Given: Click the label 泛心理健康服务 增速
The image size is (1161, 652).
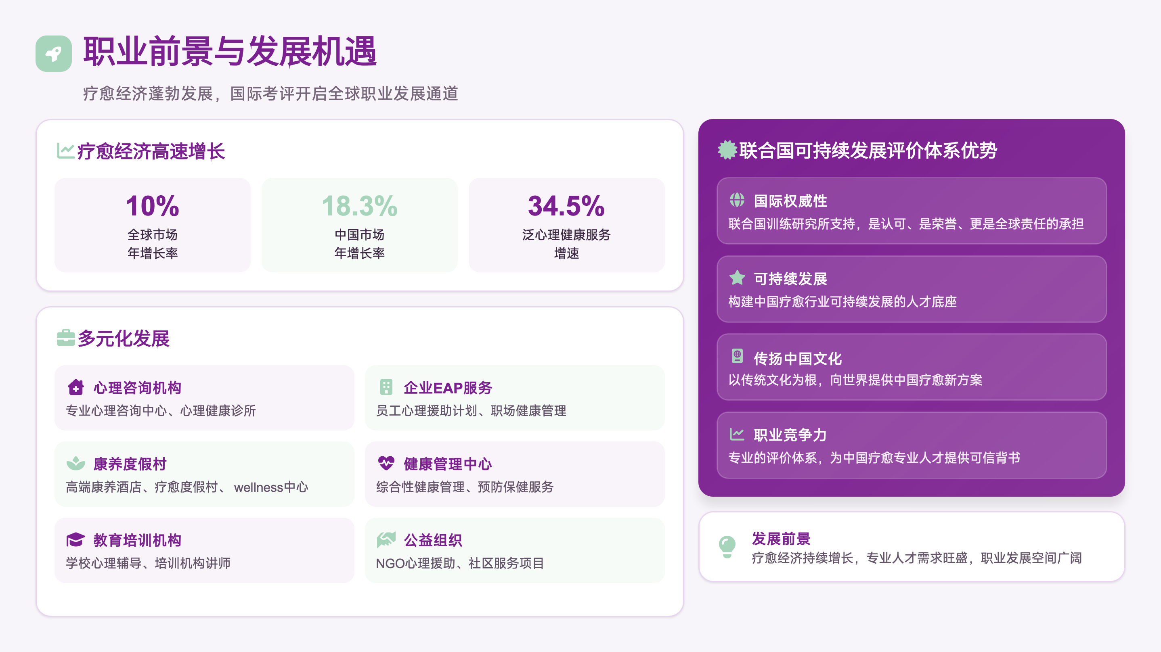Looking at the screenshot, I should (x=566, y=244).
